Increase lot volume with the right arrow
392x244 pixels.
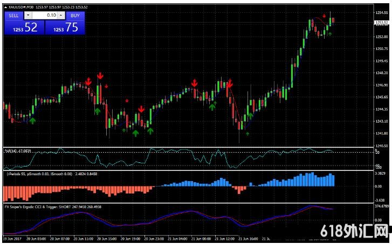tap(62, 16)
